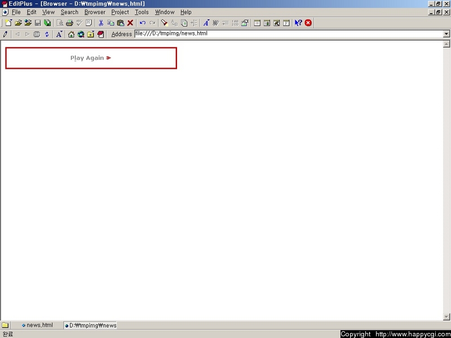The width and height of the screenshot is (451, 338).
Task: Click the browser Back arrow
Action: 17,34
